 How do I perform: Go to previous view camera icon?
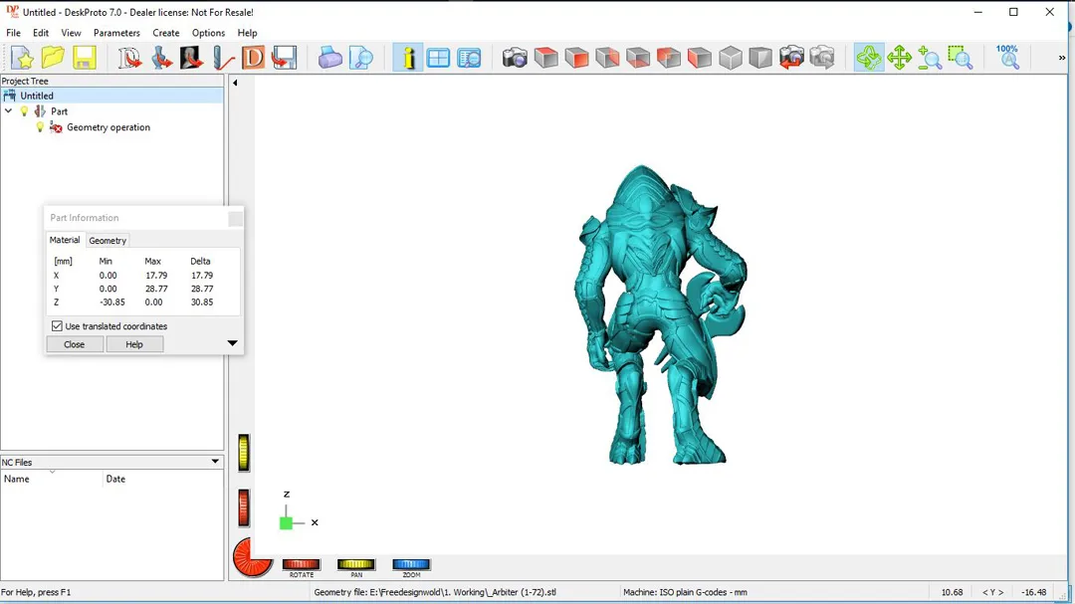791,58
